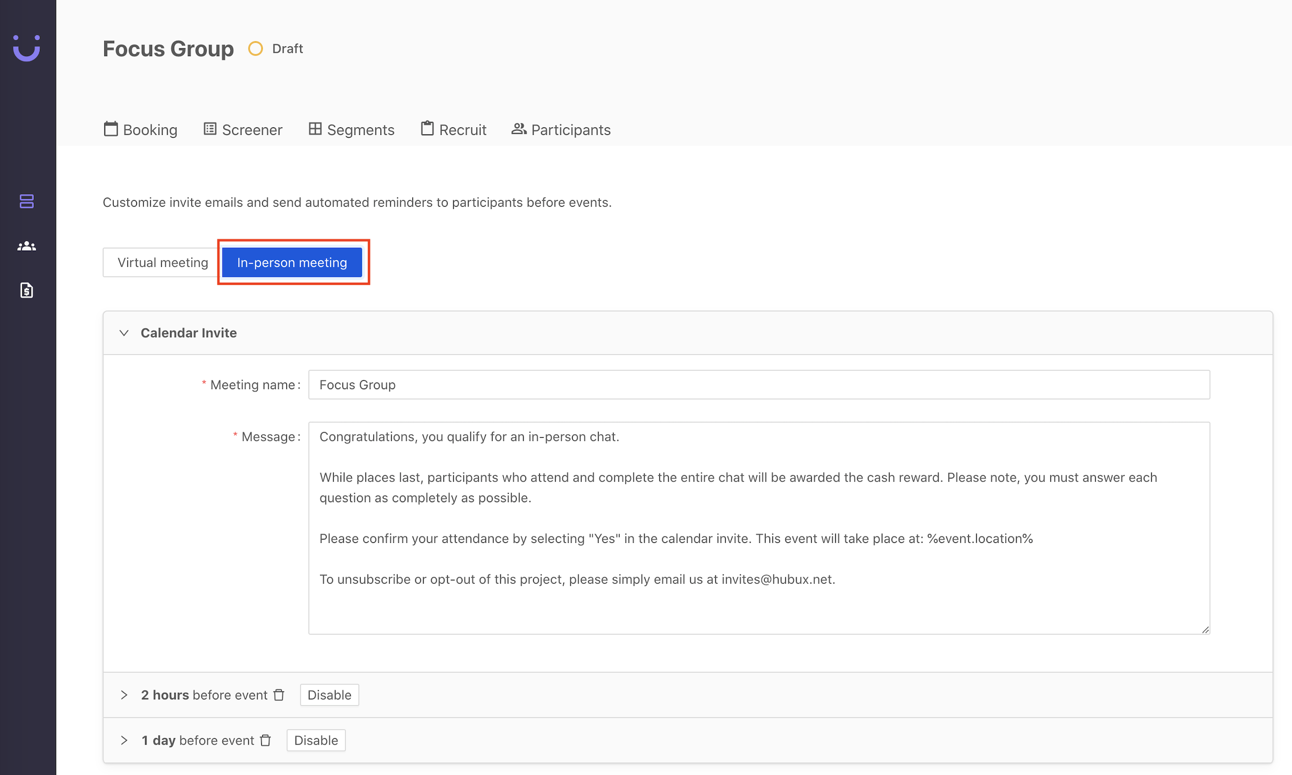Expand the 1 day before event reminder

(x=124, y=740)
